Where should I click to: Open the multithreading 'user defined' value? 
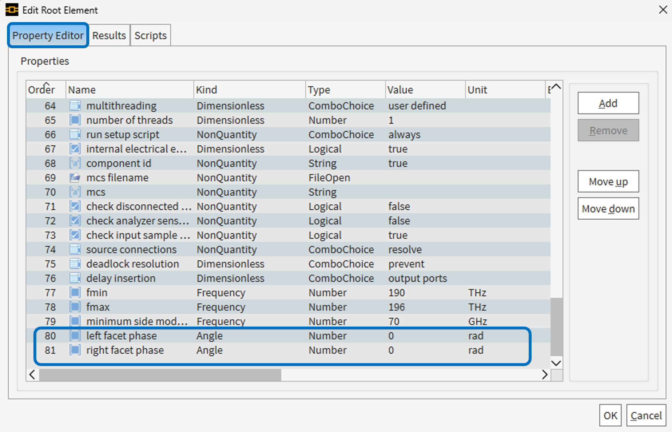point(417,106)
